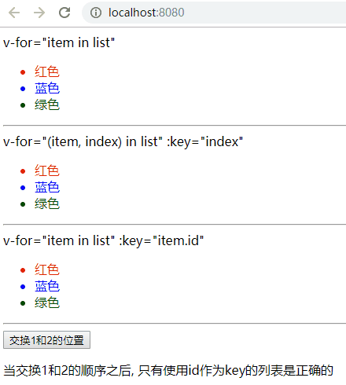346x385 pixels.
Task: Click 红色 in the index-keyed list
Action: point(47,170)
